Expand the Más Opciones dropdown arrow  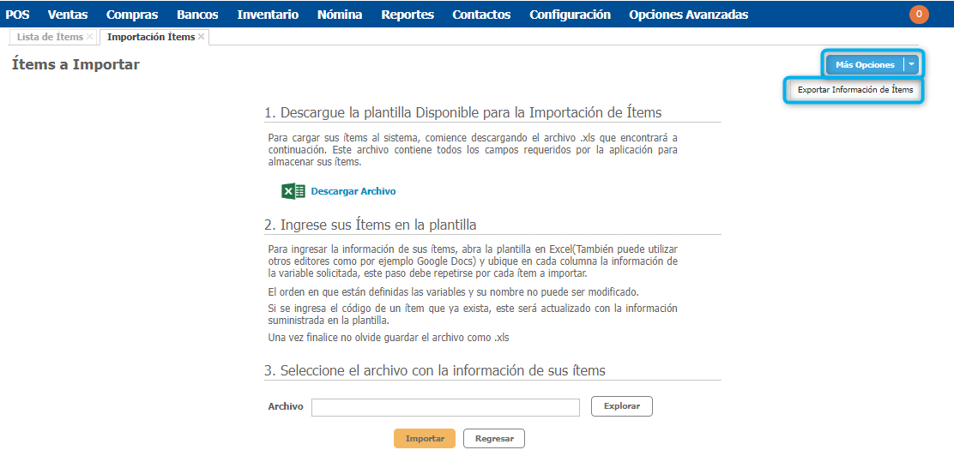[912, 64]
